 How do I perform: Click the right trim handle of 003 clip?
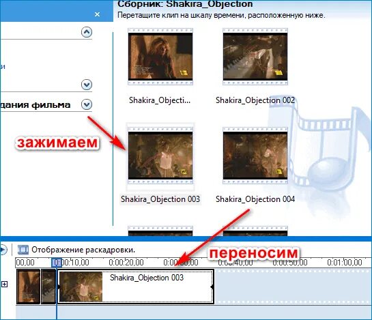tap(212, 287)
